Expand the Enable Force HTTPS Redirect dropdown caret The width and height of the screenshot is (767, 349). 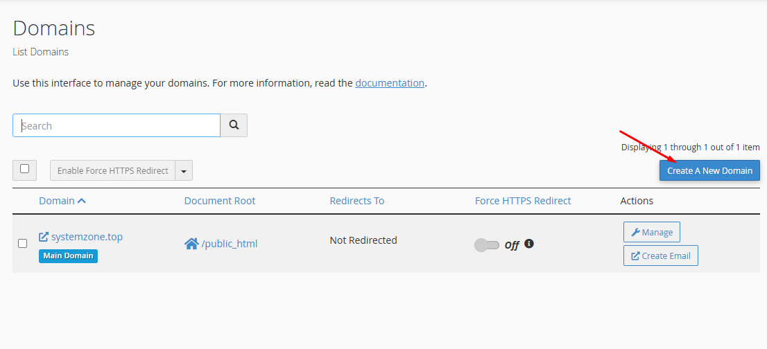(184, 170)
